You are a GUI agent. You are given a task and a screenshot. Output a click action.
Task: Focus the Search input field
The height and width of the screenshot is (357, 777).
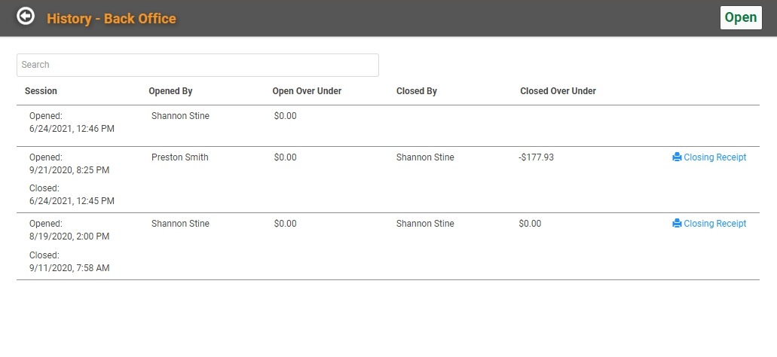[197, 65]
